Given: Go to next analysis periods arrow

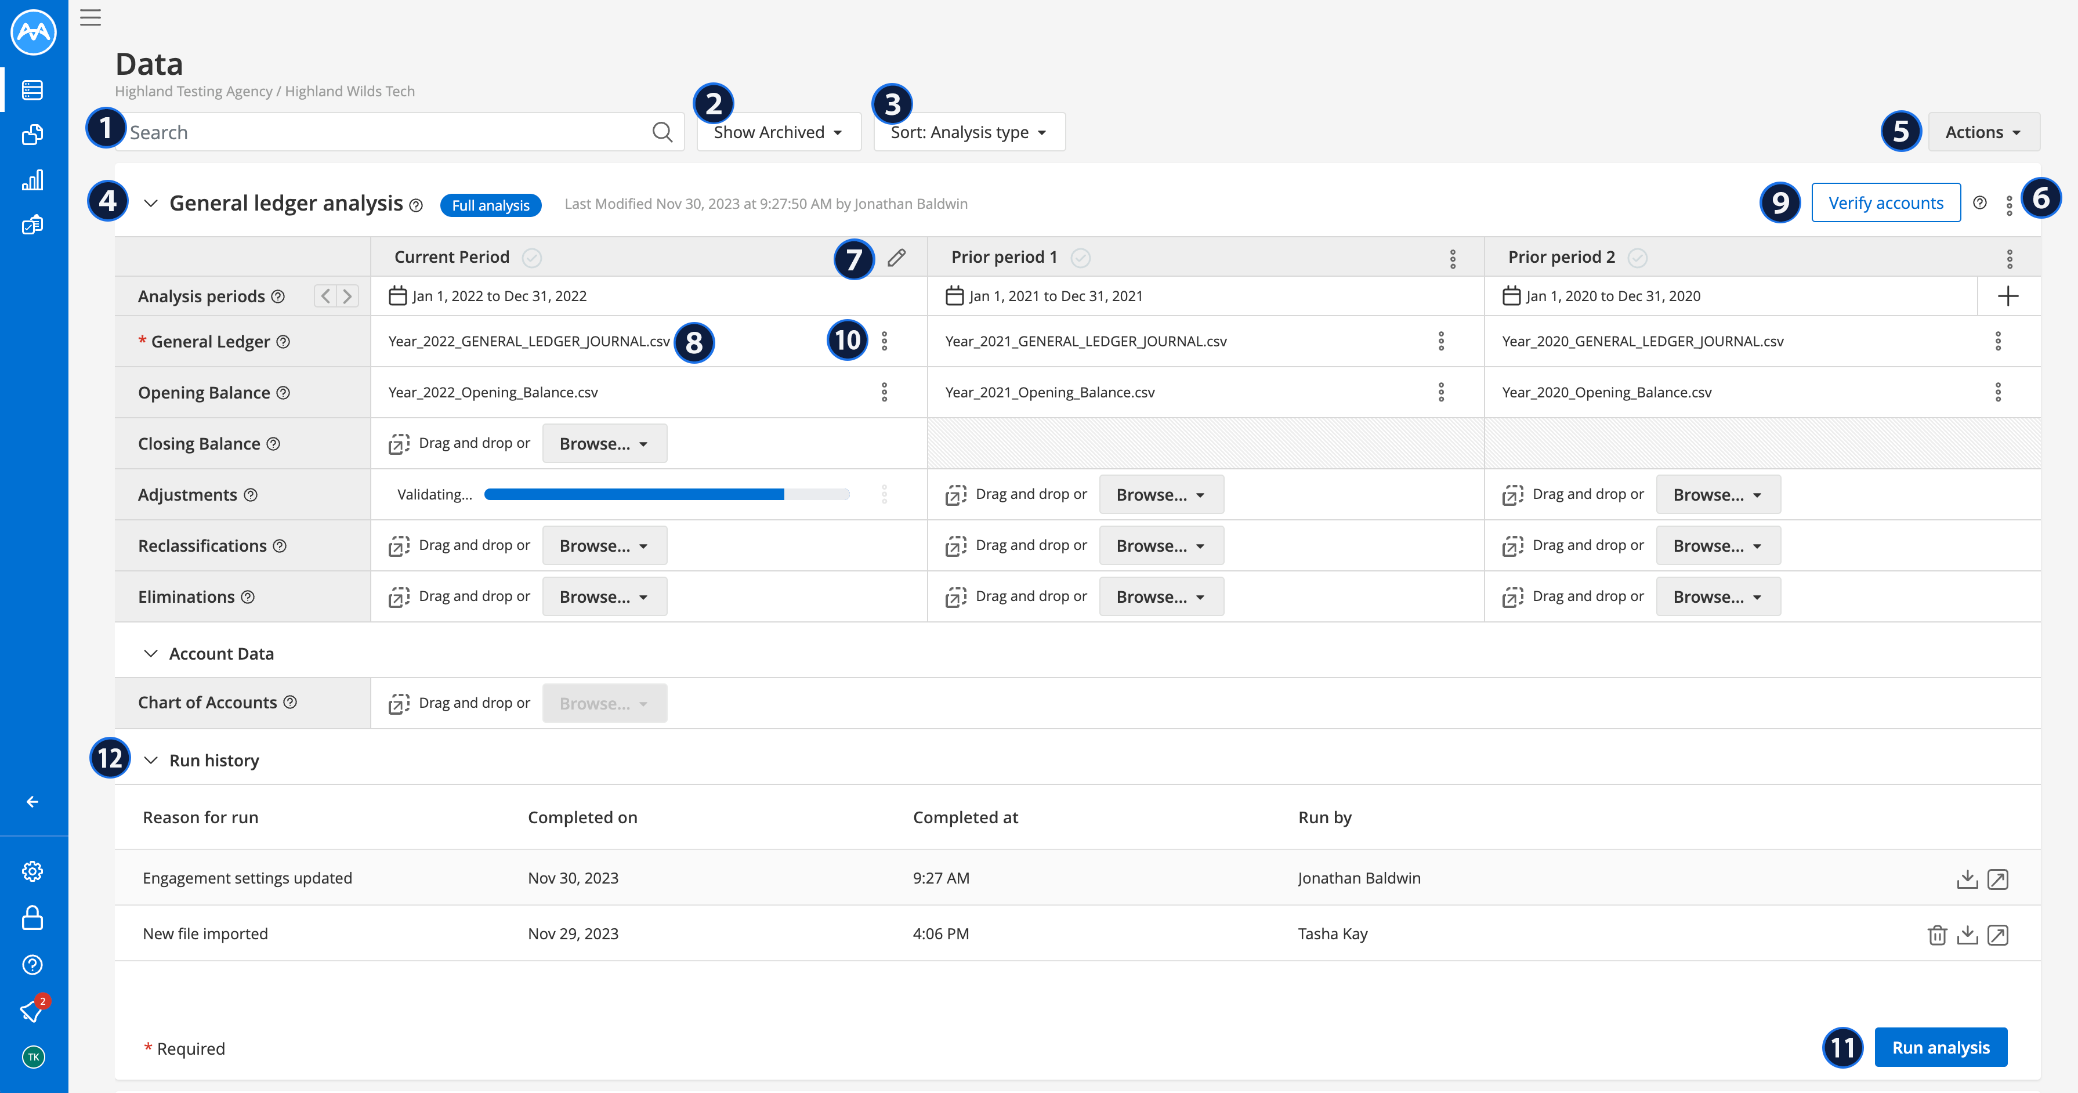Looking at the screenshot, I should pos(347,296).
